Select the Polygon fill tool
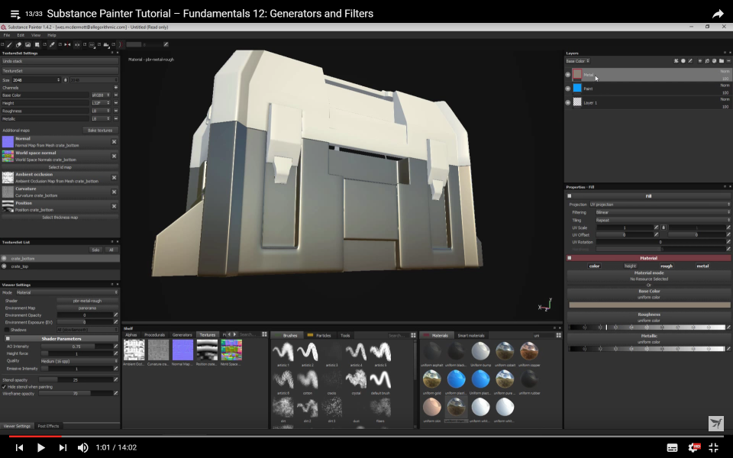The image size is (733, 458). [x=37, y=45]
